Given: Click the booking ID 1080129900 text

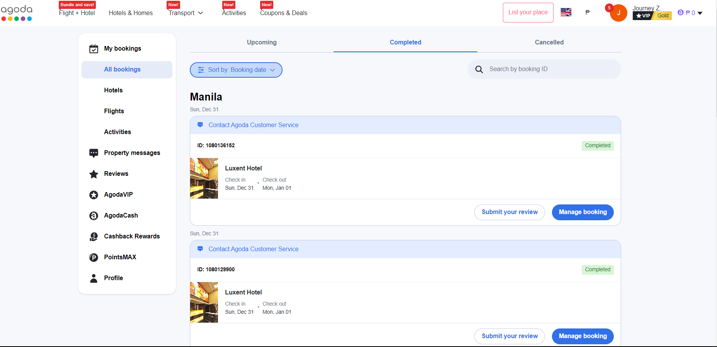Looking at the screenshot, I should (x=216, y=270).
